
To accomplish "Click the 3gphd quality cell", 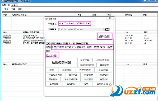I will click(146, 38).
